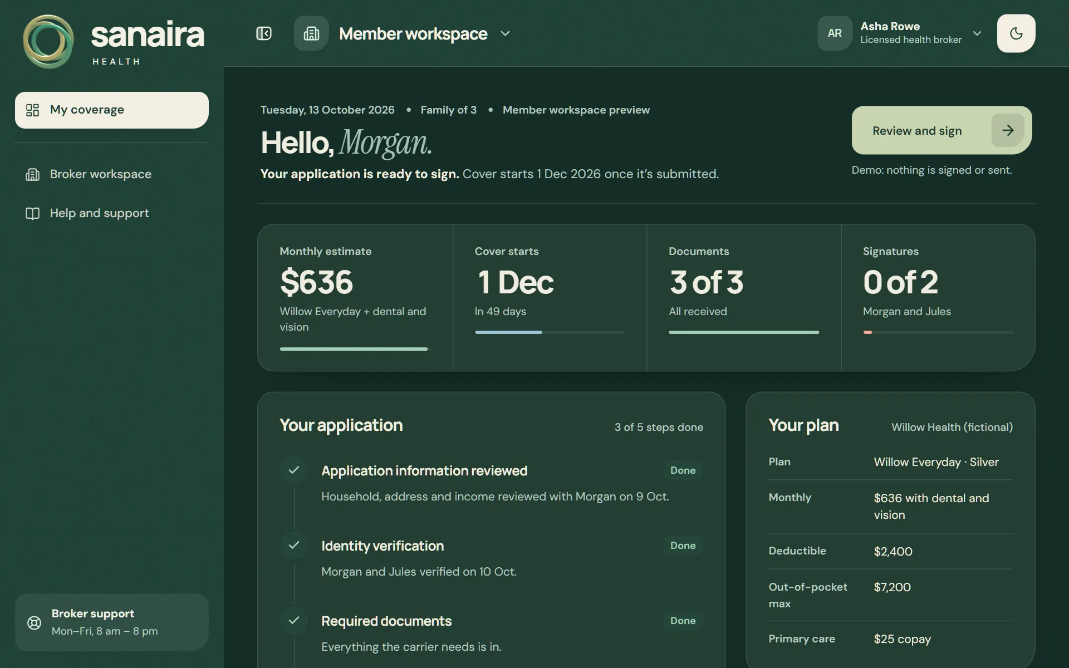The height and width of the screenshot is (668, 1069).
Task: Click Done badge on Required documents
Action: (x=683, y=621)
